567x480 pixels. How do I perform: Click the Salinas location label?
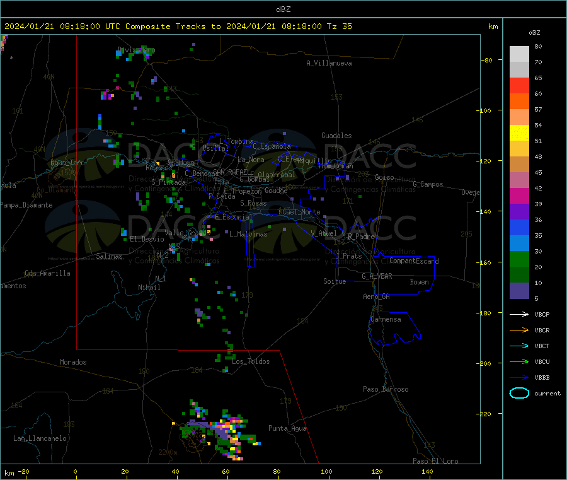[109, 256]
